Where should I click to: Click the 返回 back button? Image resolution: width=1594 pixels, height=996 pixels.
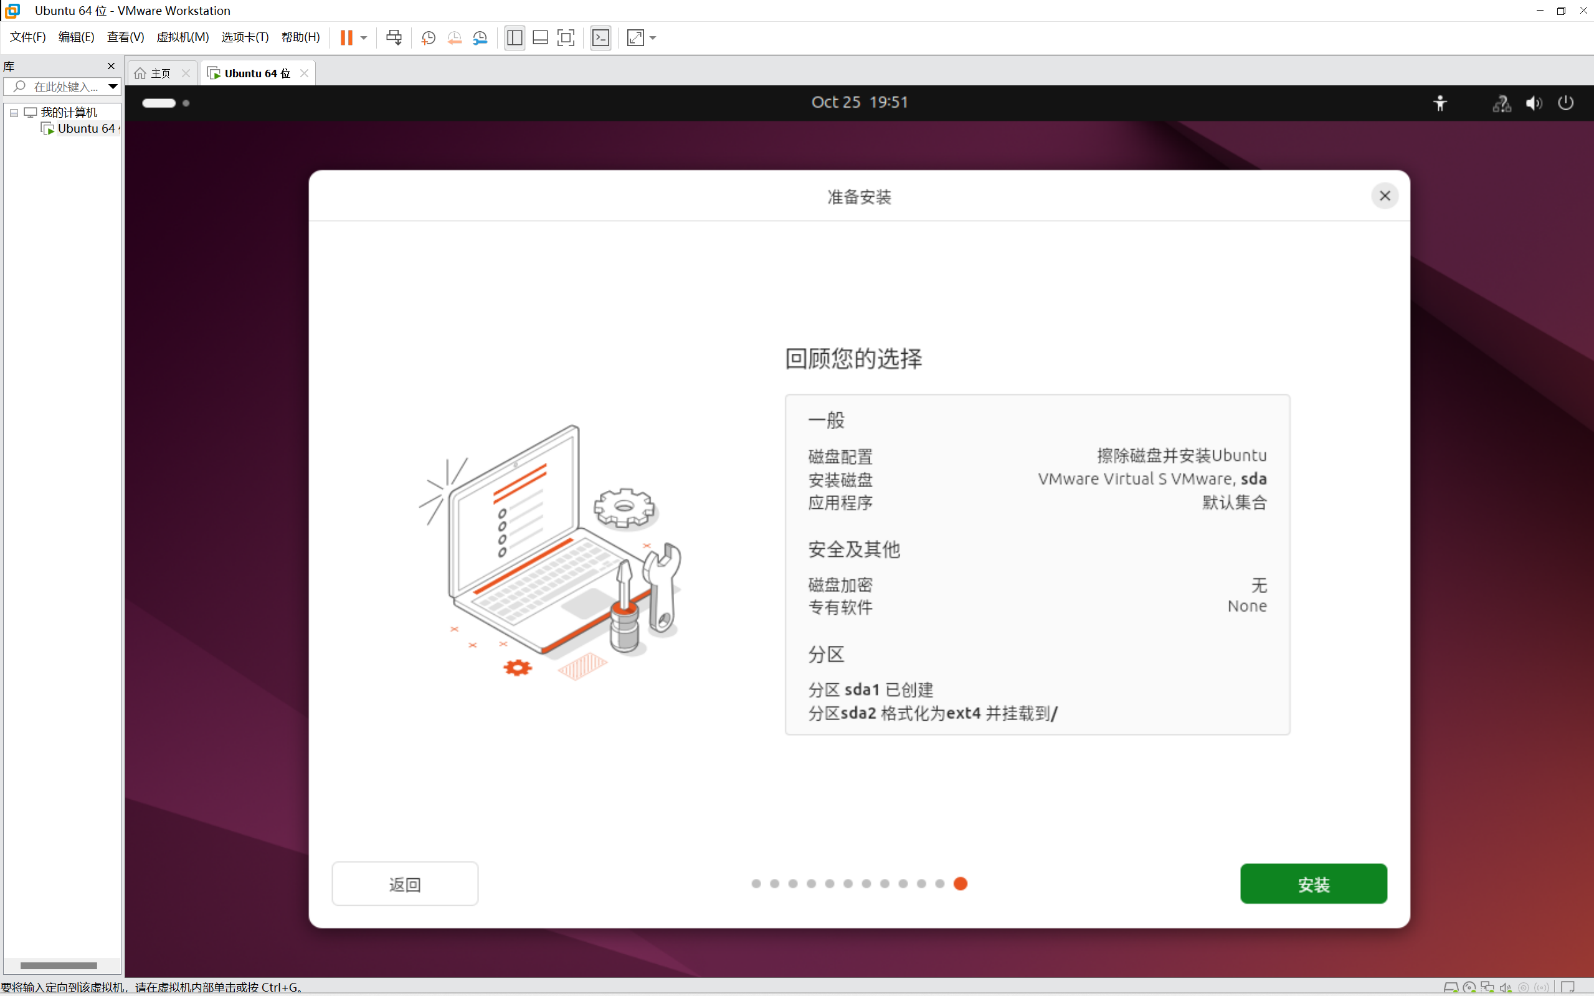[x=404, y=883]
